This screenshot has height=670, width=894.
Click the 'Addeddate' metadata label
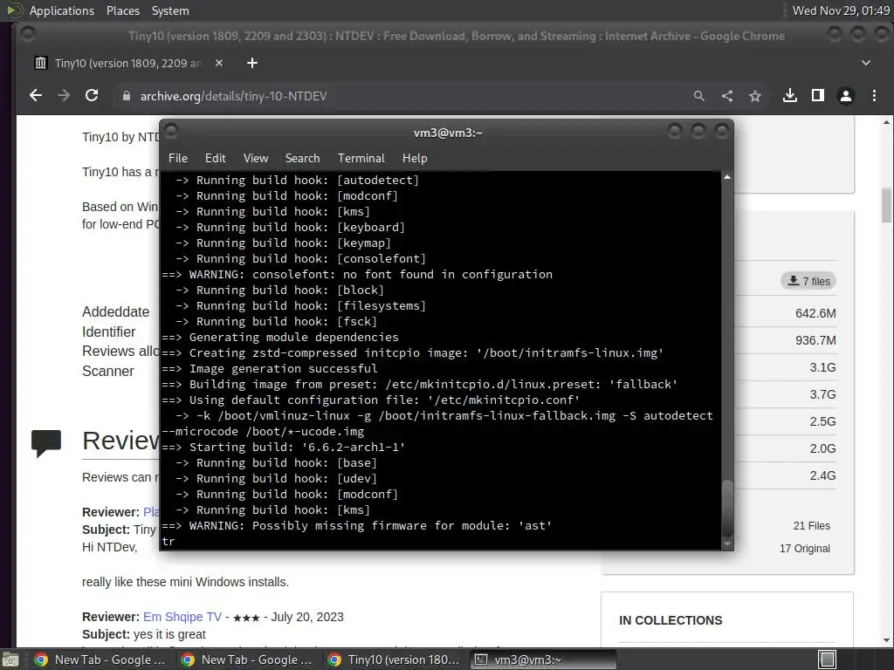click(x=116, y=311)
